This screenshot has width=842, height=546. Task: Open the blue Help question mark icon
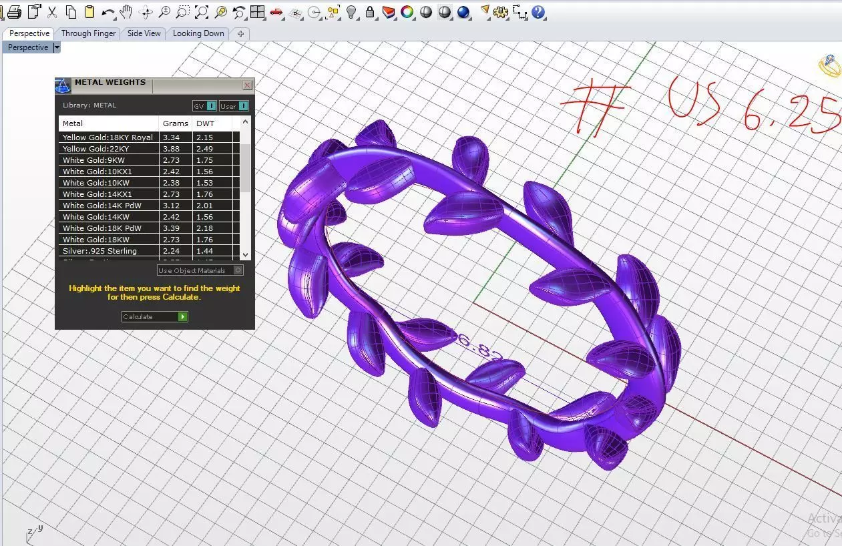pyautogui.click(x=538, y=12)
